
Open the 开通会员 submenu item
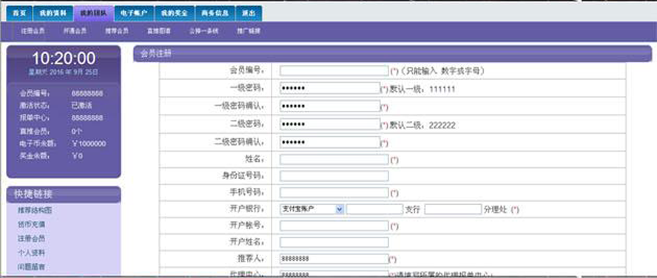tap(75, 31)
